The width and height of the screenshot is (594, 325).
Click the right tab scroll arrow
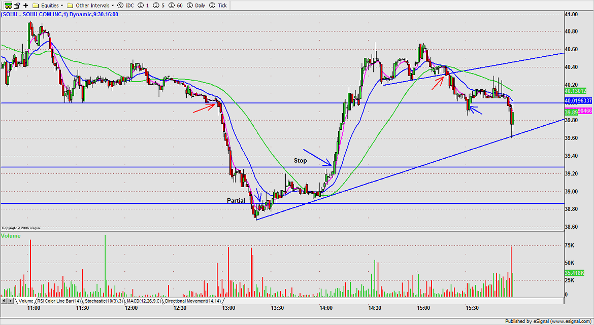coord(11,301)
